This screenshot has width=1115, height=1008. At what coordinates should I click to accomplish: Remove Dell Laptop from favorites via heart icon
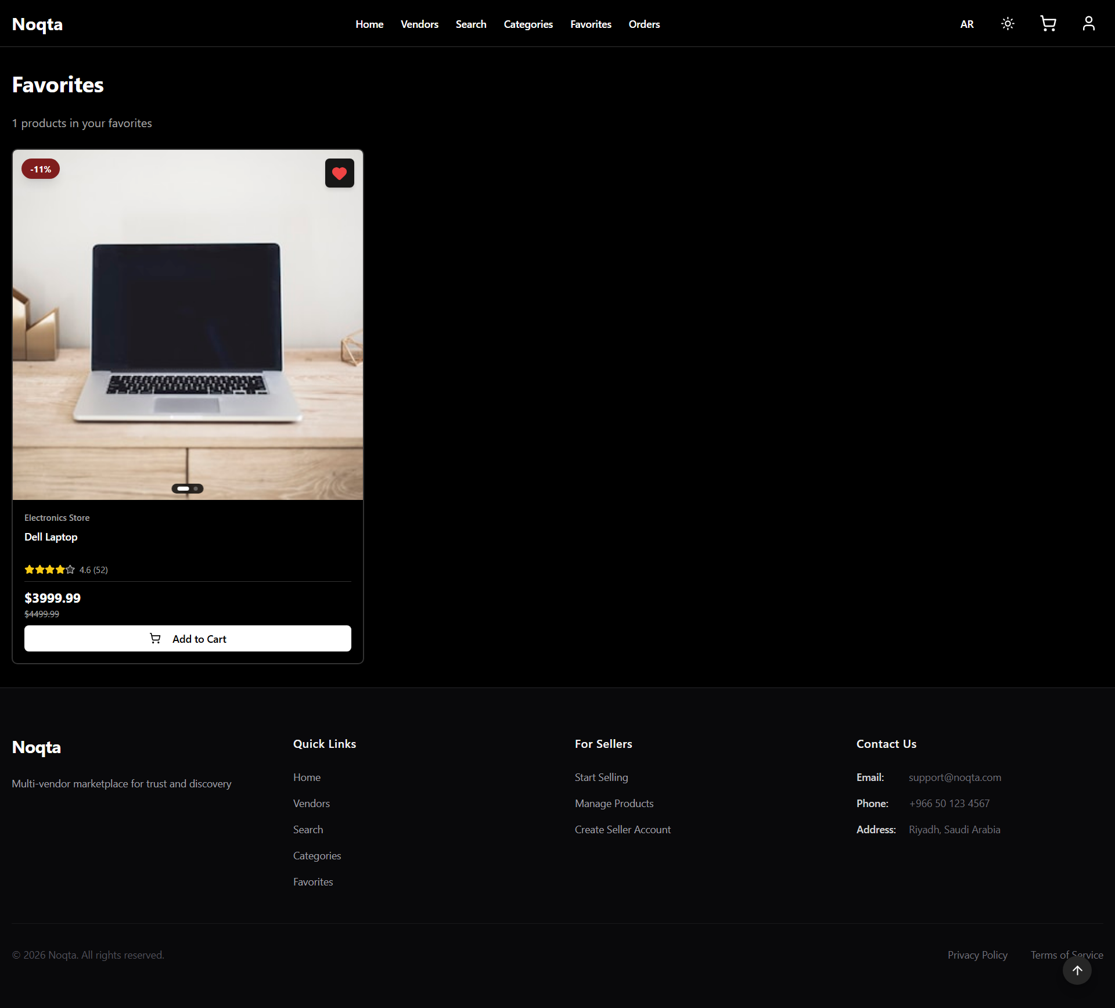coord(340,173)
